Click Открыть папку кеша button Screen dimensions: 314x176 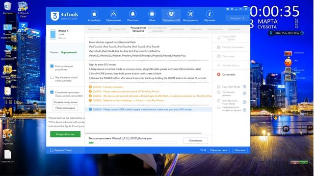point(65,102)
